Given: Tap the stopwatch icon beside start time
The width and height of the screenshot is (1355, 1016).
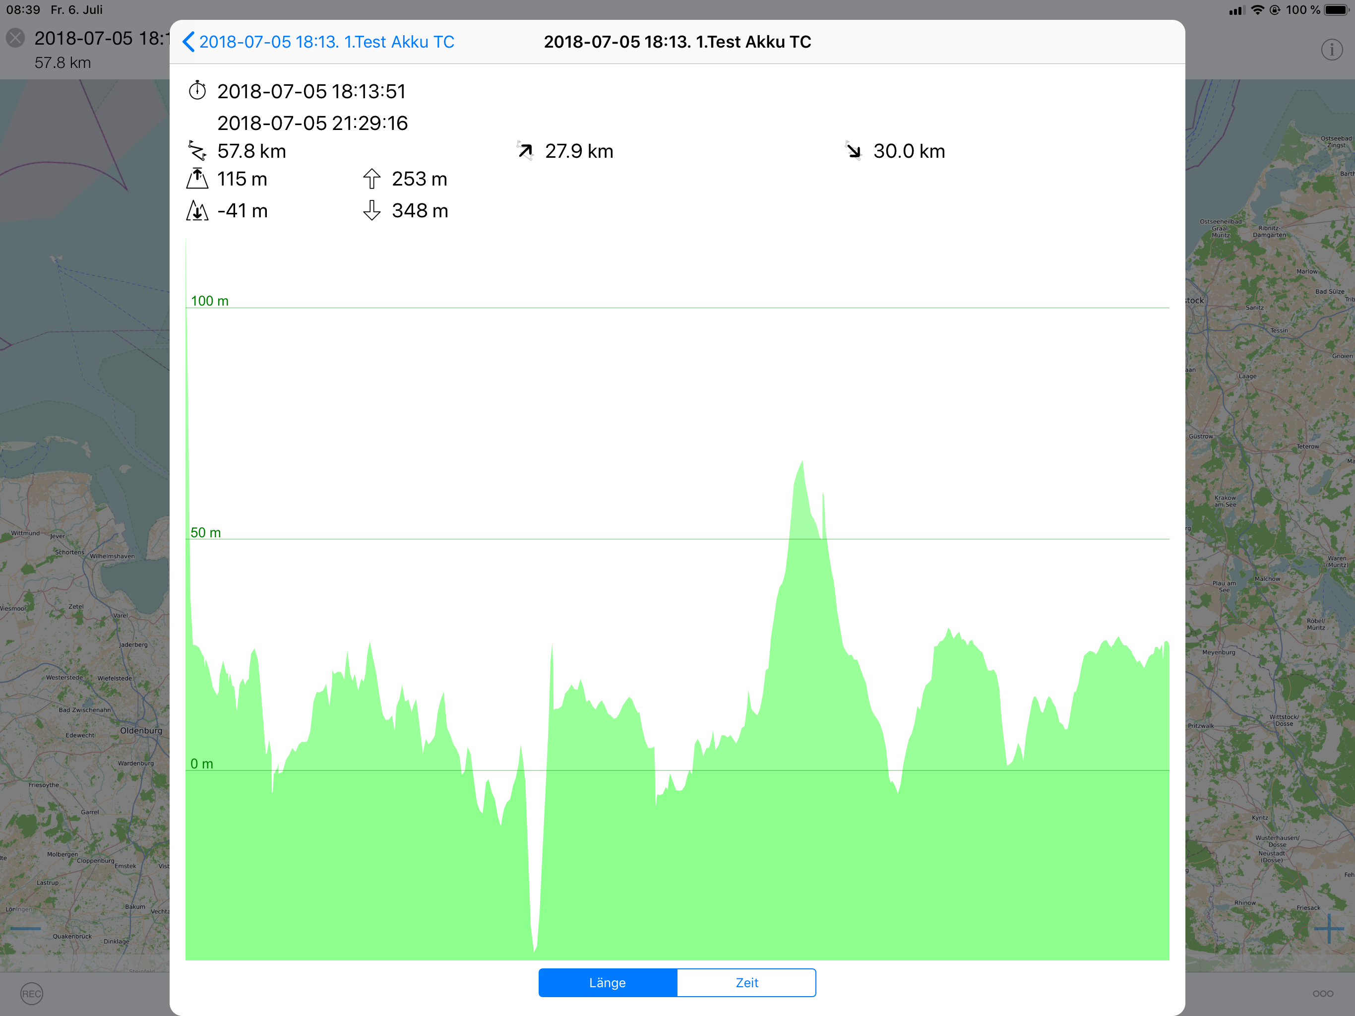Looking at the screenshot, I should coord(197,91).
